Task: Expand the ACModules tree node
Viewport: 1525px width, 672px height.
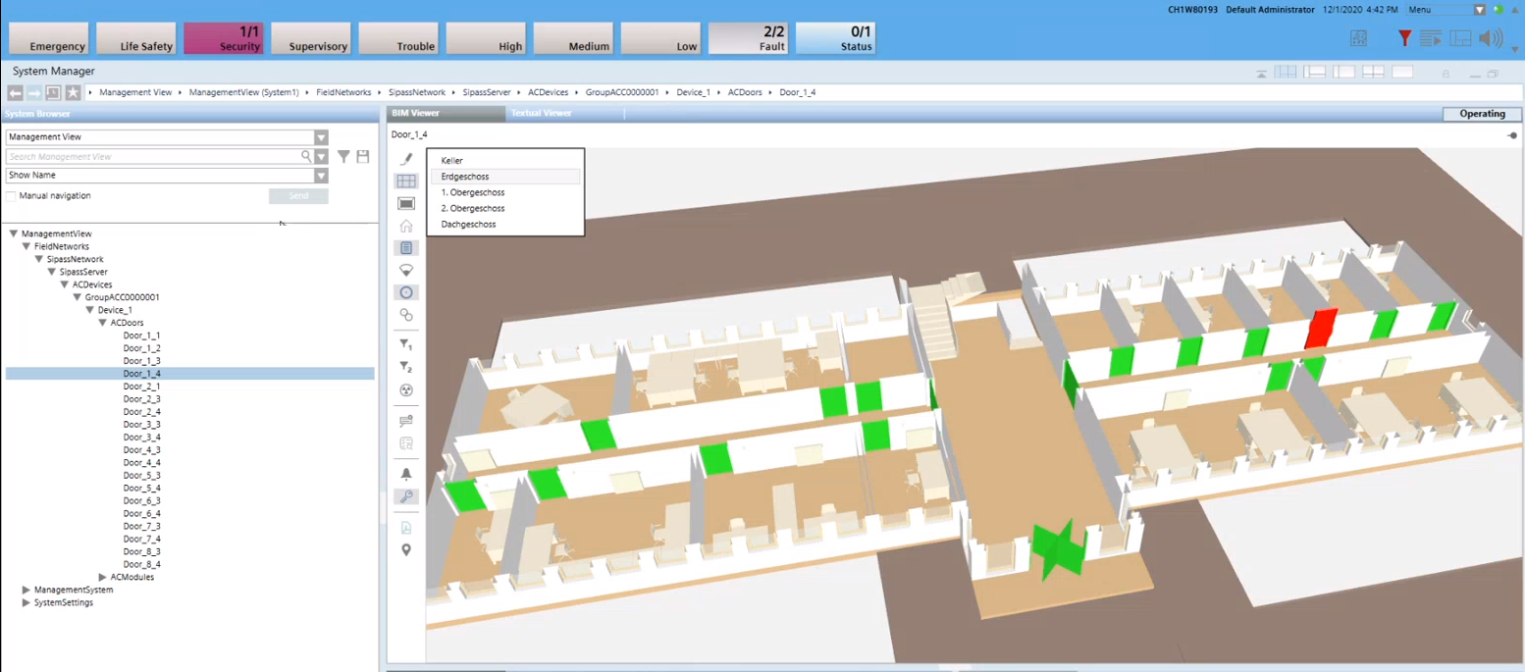Action: tap(103, 577)
